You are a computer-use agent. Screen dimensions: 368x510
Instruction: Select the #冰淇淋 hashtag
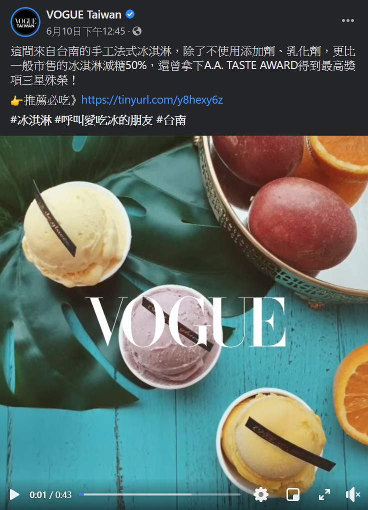(x=31, y=120)
